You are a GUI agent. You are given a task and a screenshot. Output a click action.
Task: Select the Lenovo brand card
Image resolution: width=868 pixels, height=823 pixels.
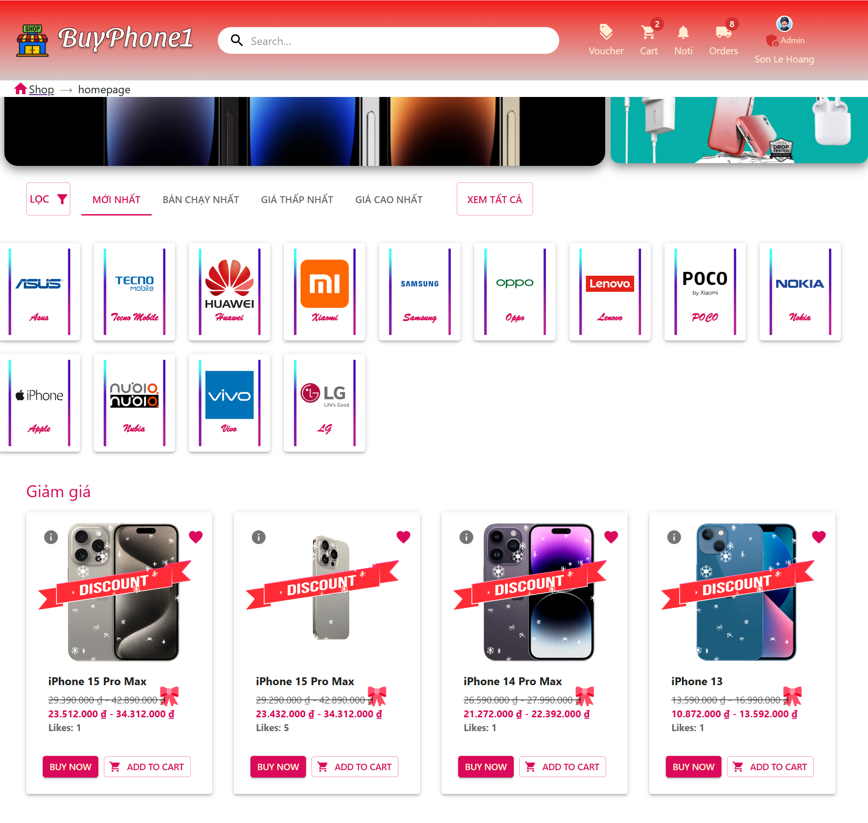[x=610, y=292]
